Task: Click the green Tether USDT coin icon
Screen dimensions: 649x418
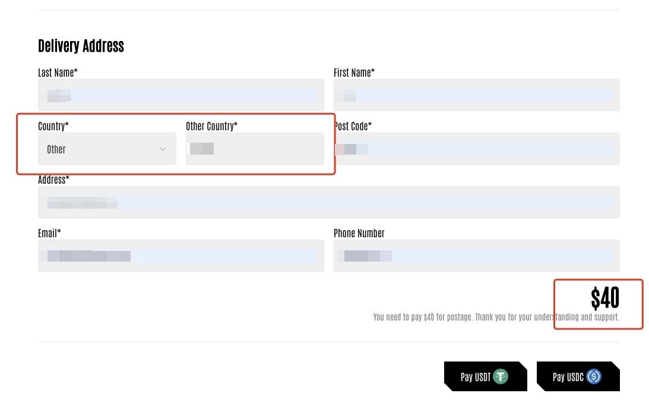Action: [501, 376]
